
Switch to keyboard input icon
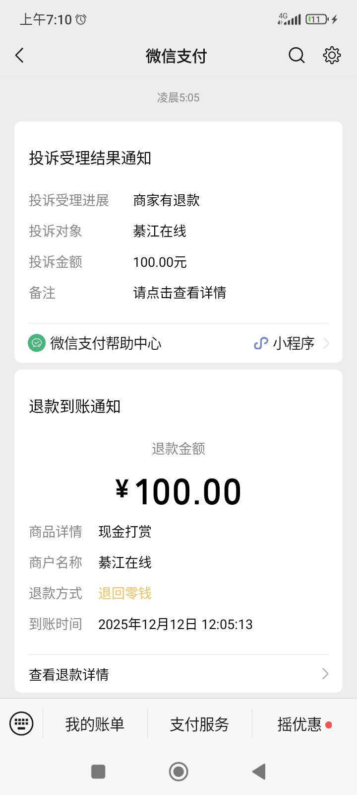click(21, 723)
